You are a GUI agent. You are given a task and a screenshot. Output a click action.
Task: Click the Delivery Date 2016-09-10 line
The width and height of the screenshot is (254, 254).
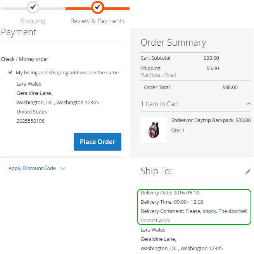point(170,193)
